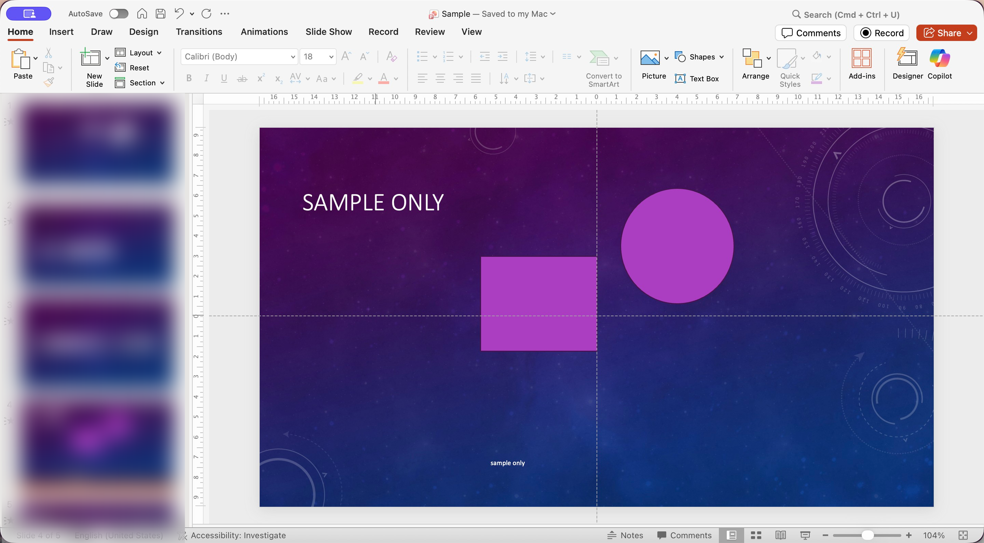Click Convert to SmartArt icon
984x543 pixels.
[x=599, y=58]
